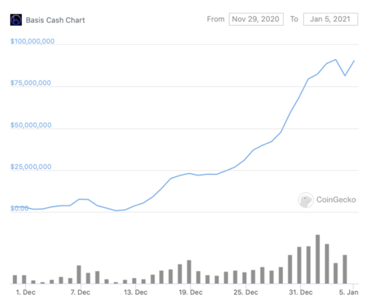Open the From date field Nov 29, 2020

click(256, 19)
